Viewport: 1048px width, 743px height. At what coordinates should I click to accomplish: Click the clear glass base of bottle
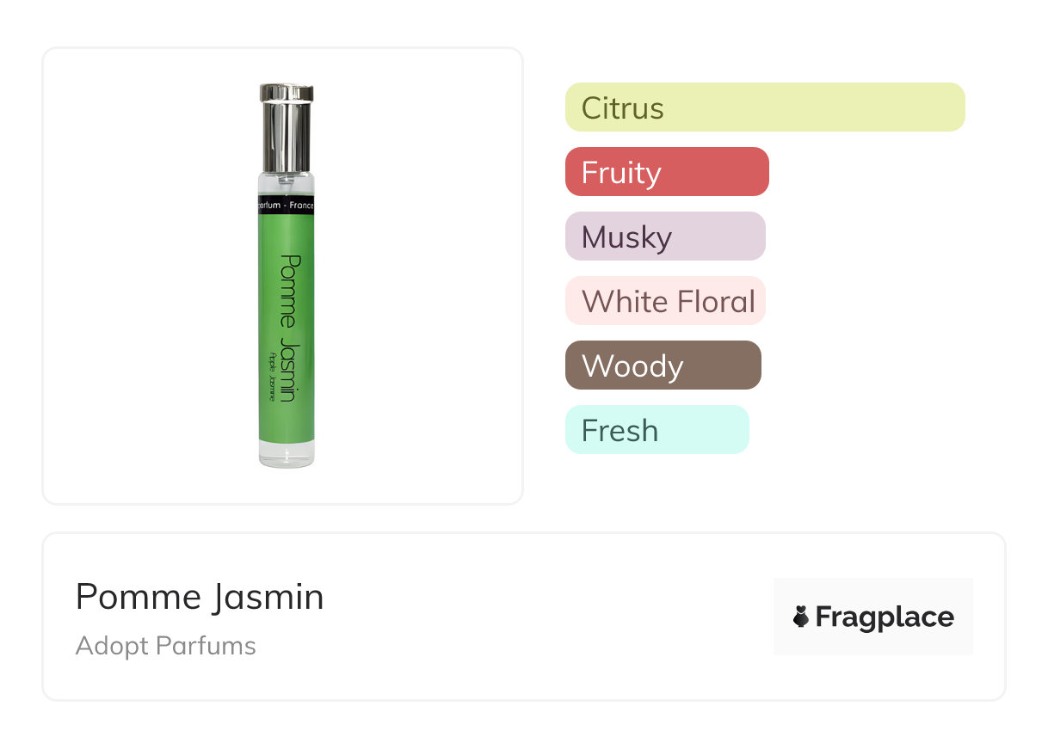[x=287, y=454]
